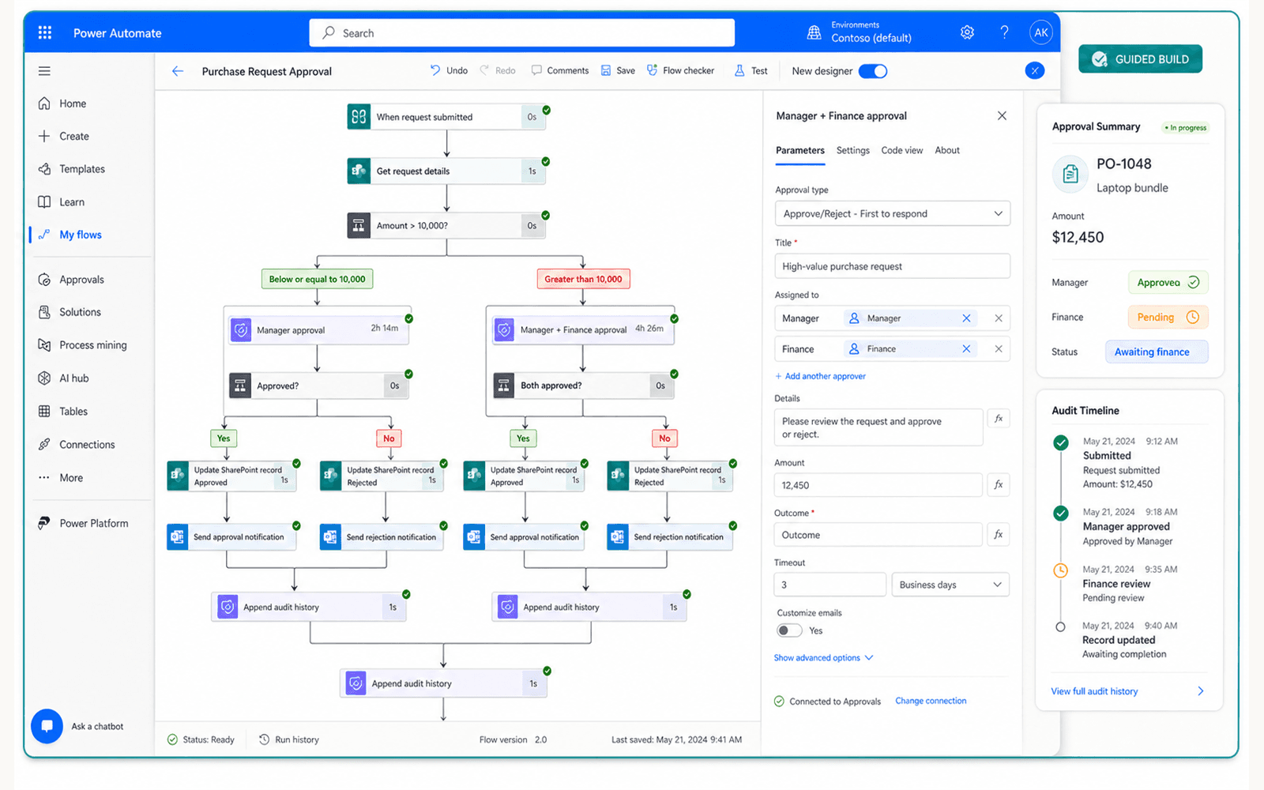
Task: Open the Business days dropdown
Action: tap(950, 585)
